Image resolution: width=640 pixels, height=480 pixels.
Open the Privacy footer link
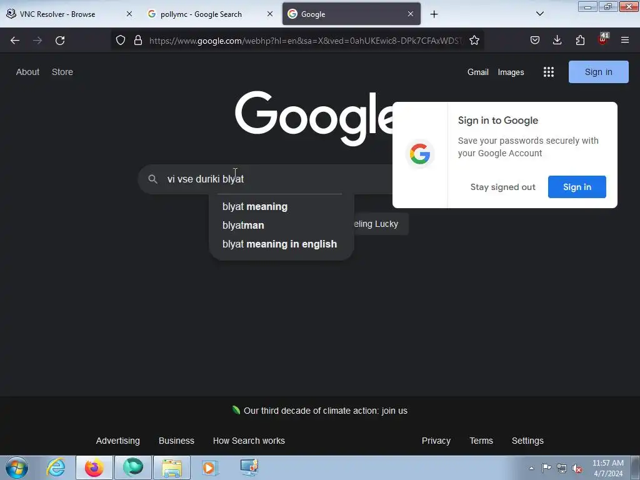(436, 441)
